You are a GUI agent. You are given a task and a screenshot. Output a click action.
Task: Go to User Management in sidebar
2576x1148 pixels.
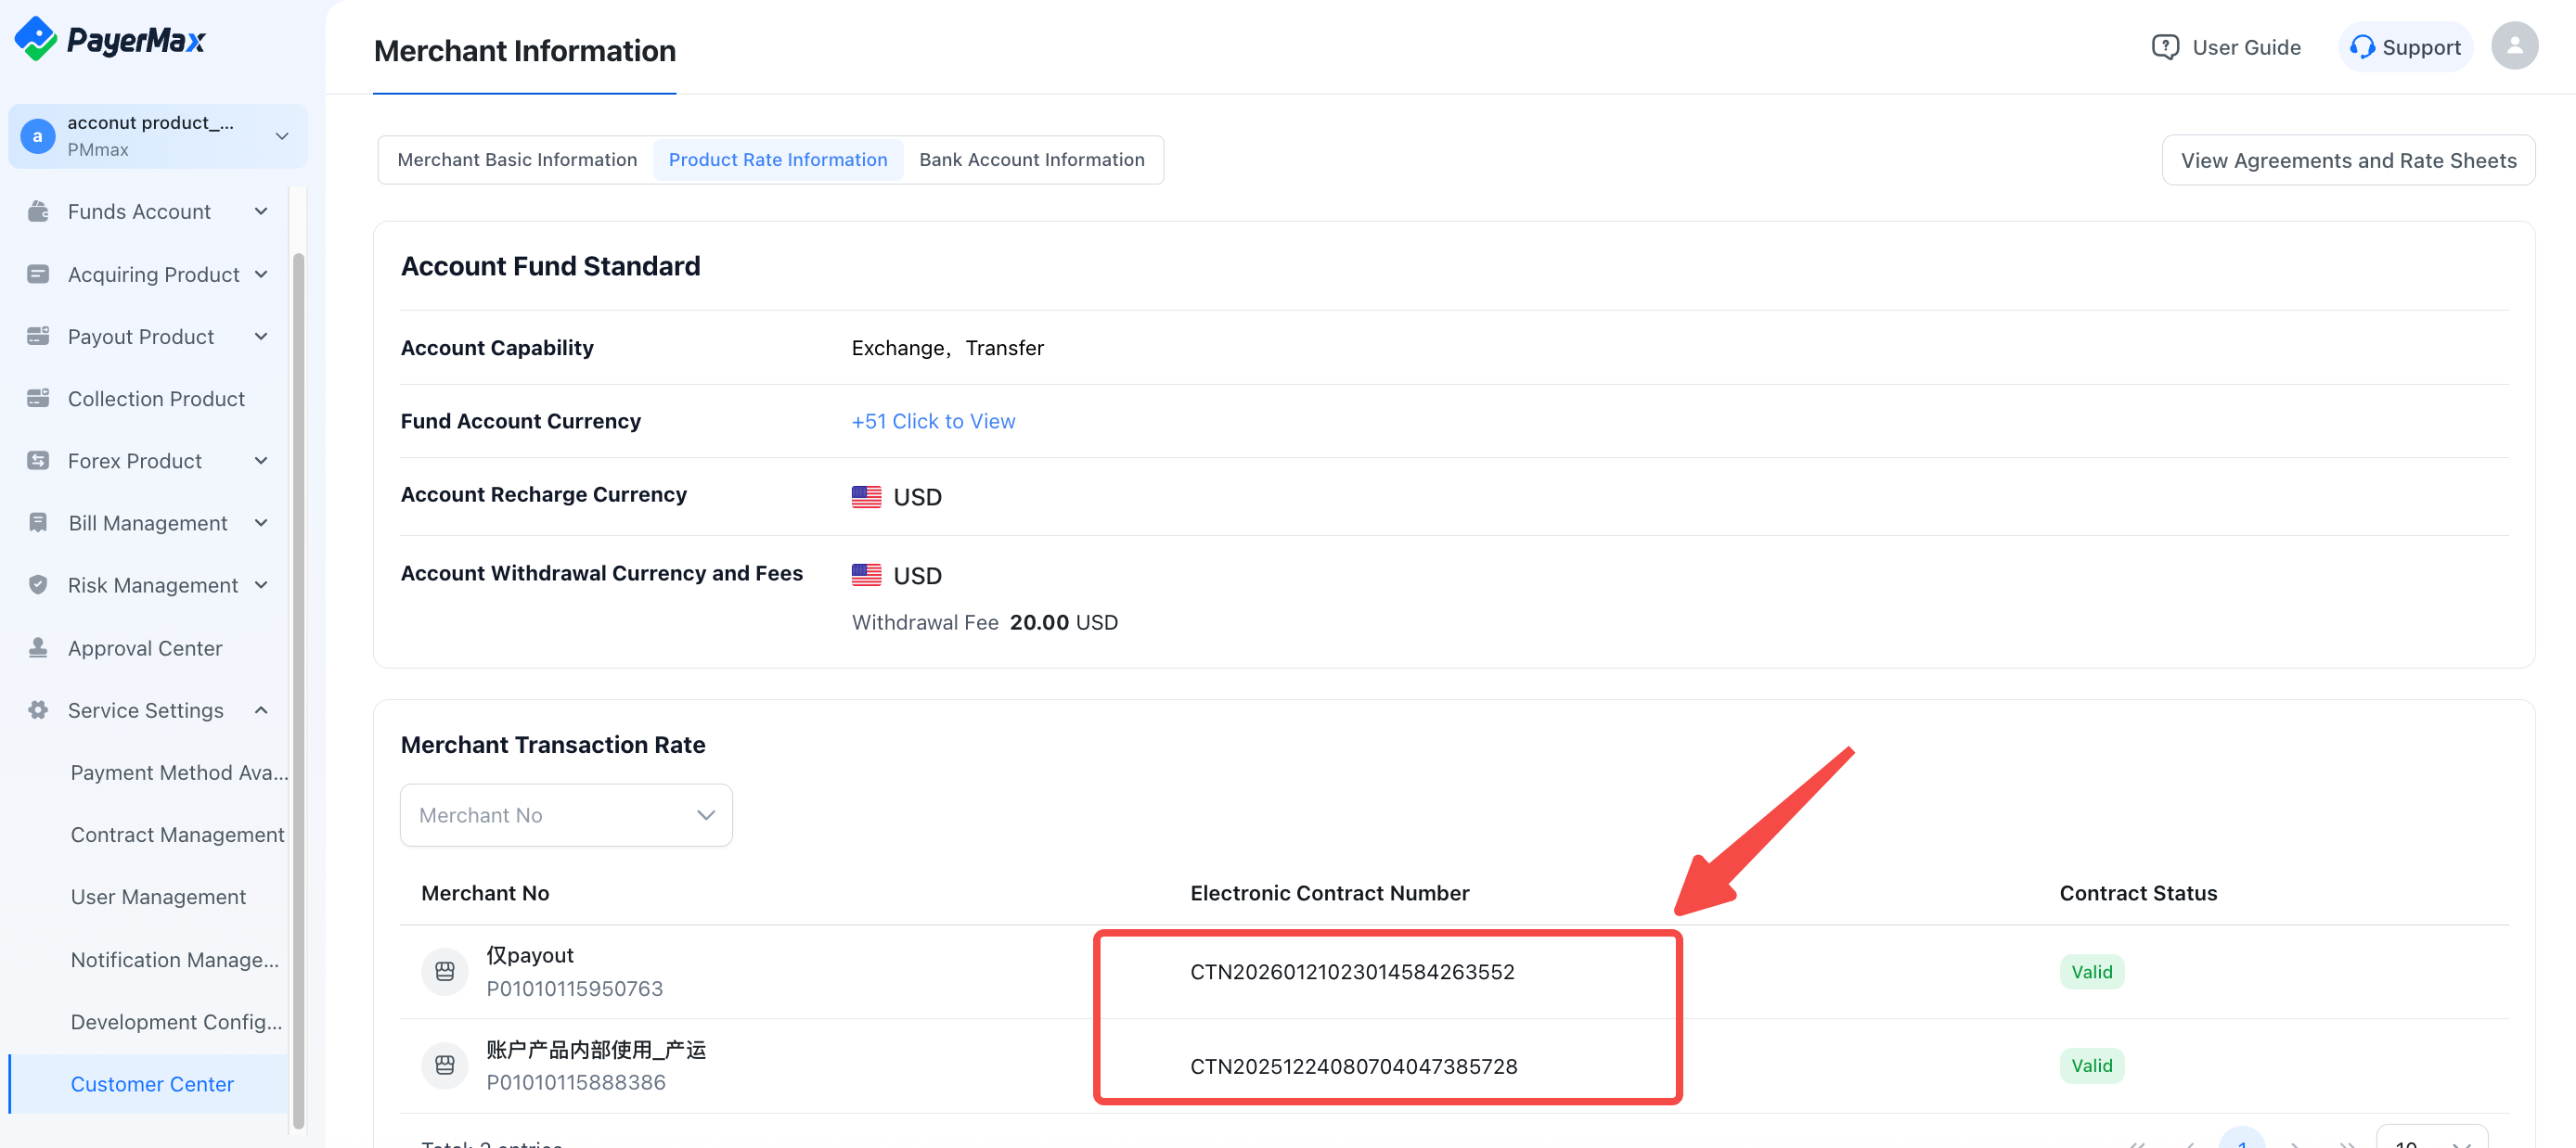click(x=158, y=896)
